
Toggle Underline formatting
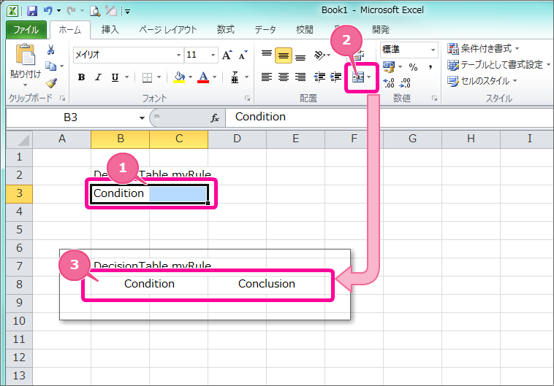tap(115, 77)
